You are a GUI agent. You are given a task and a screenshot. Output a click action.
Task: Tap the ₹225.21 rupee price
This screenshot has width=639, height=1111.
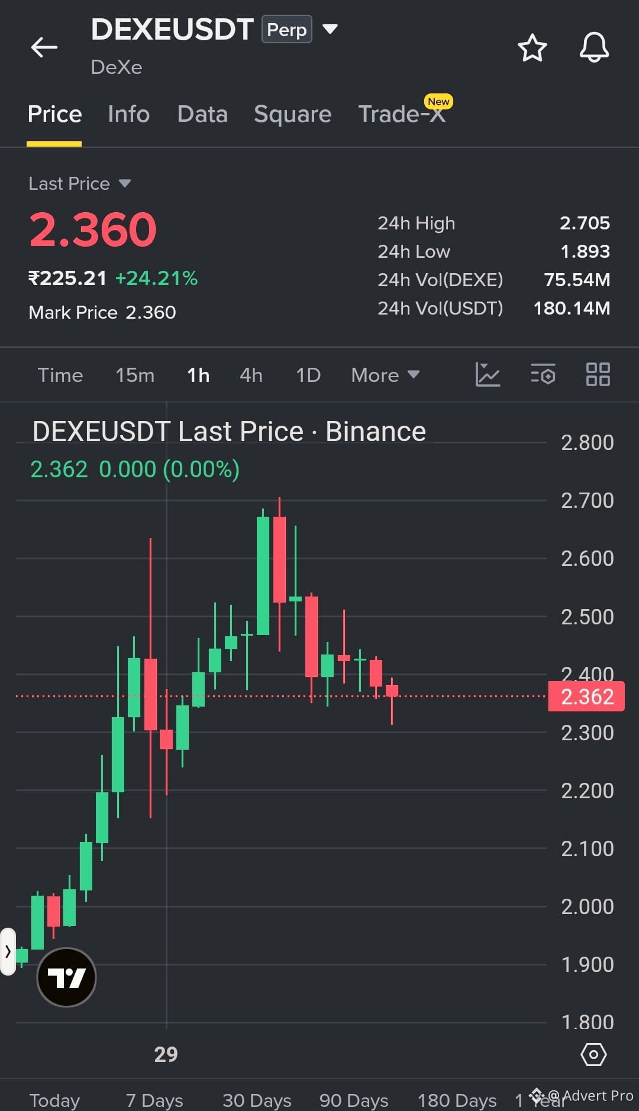[x=67, y=278]
